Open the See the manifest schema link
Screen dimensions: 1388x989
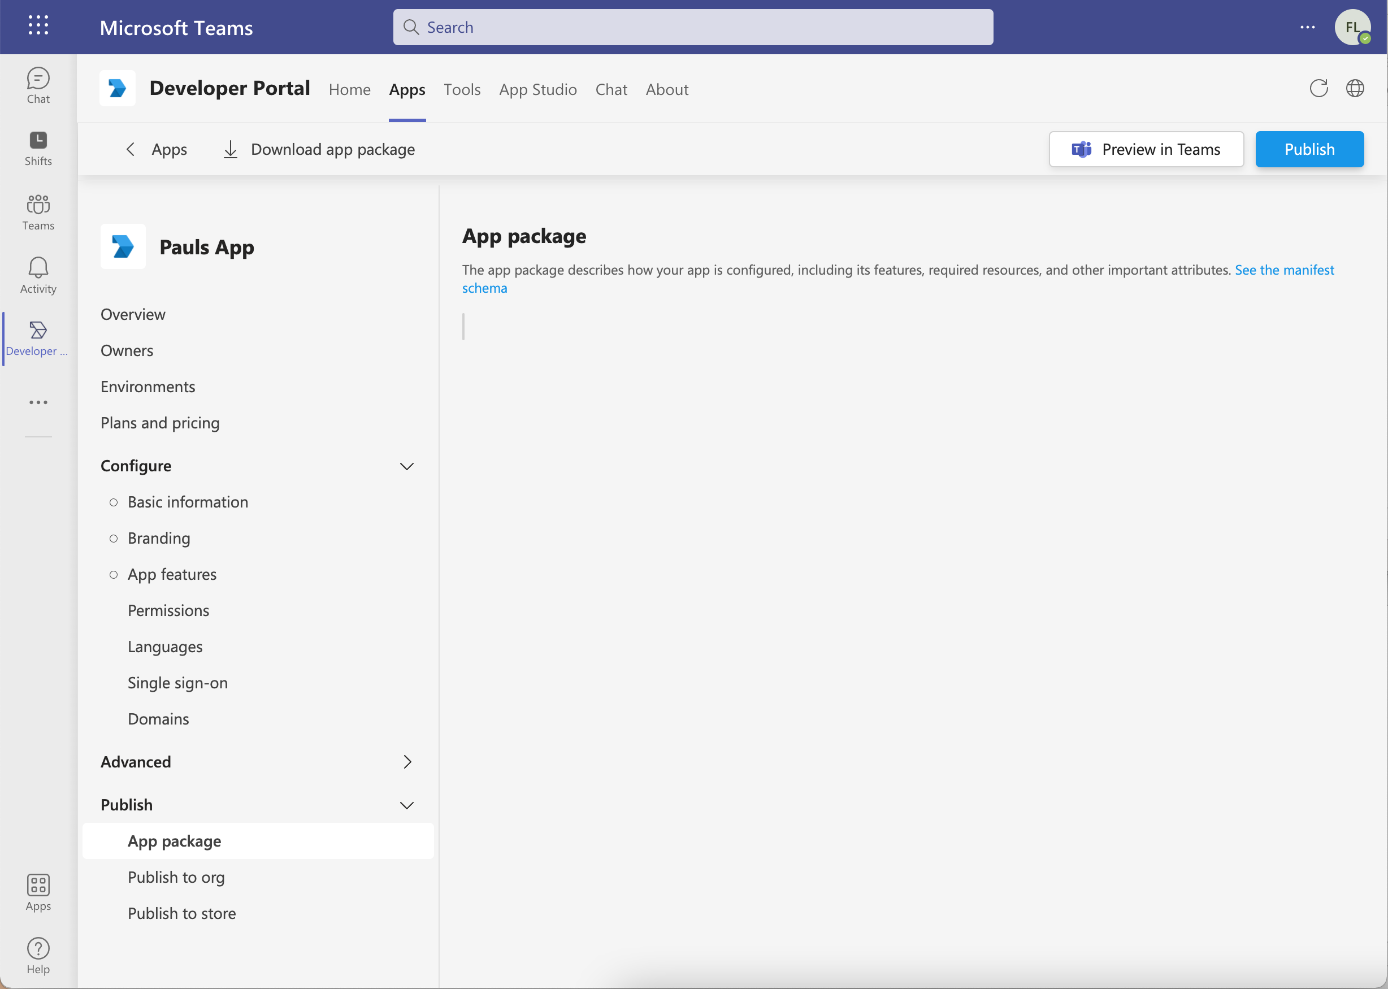tap(1285, 270)
